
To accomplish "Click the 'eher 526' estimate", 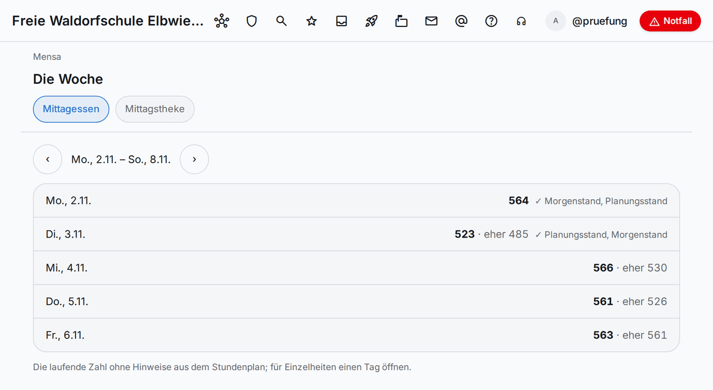I will tap(645, 301).
